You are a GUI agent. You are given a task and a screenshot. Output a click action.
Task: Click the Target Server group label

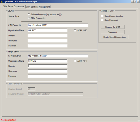(x=13, y=52)
